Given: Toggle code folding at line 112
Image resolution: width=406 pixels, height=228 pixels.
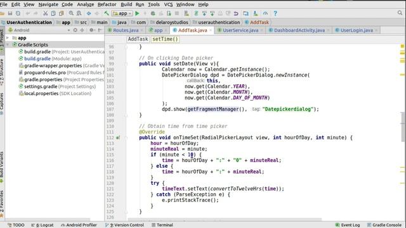Looking at the screenshot, I should coord(126,137).
